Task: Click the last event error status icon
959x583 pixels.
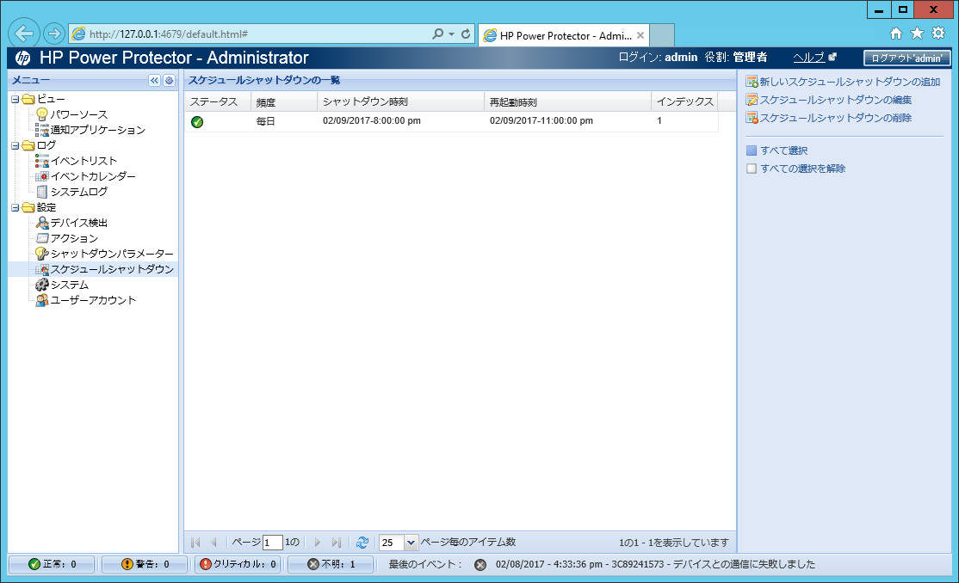Action: 480,565
